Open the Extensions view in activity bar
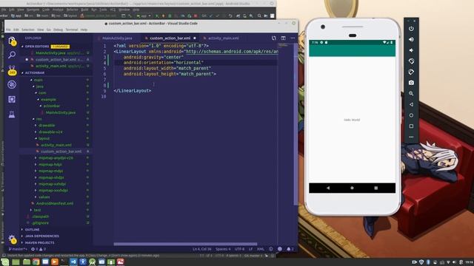This screenshot has height=266, width=474. coord(12,99)
